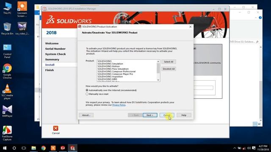Show hidden system tray icons
Screen dimensions: 271x152
pos(235,148)
